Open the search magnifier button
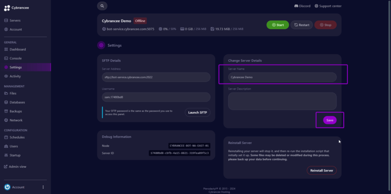Image resolution: width=391 pixels, height=194 pixels. tap(102, 6)
